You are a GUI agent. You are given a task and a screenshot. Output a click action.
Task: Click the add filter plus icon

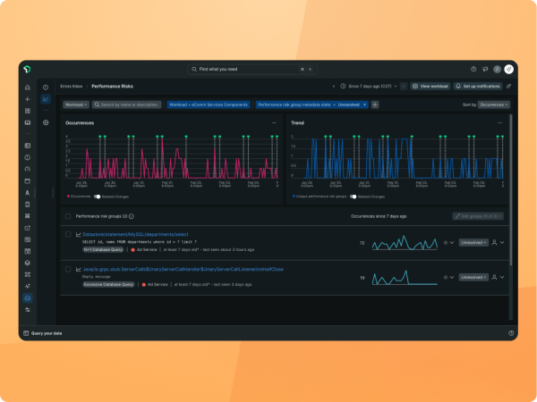tap(375, 105)
